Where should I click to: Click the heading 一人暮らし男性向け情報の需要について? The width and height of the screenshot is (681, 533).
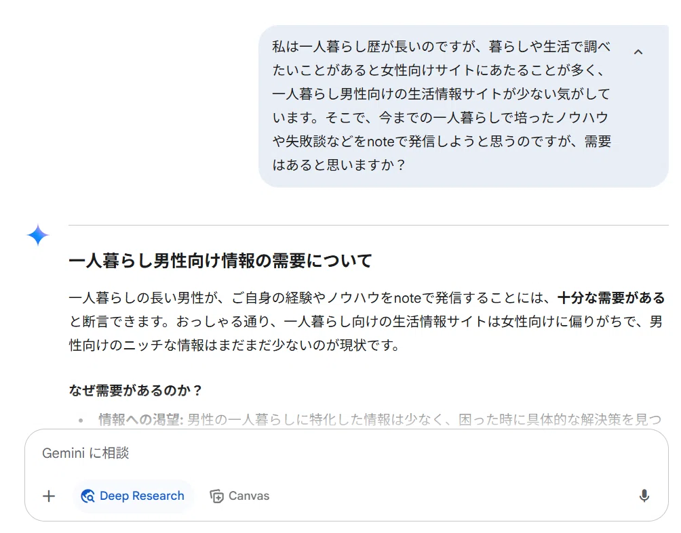click(220, 261)
